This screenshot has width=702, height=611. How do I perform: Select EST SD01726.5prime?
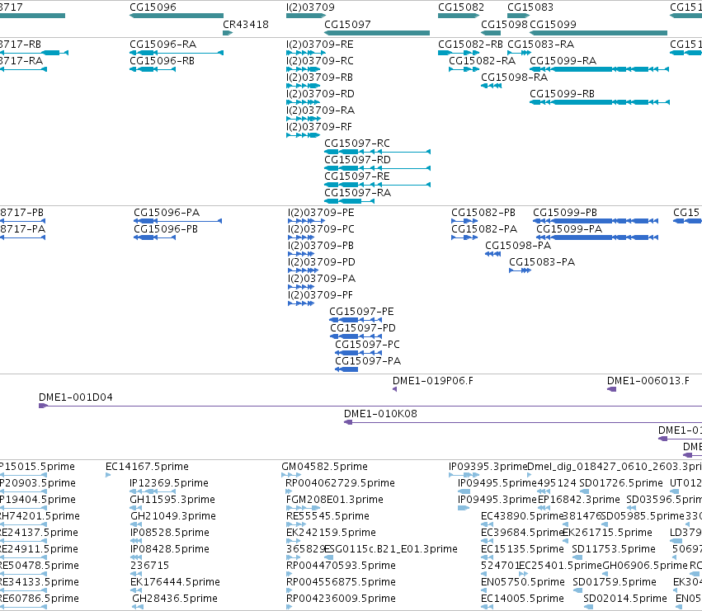(x=621, y=483)
